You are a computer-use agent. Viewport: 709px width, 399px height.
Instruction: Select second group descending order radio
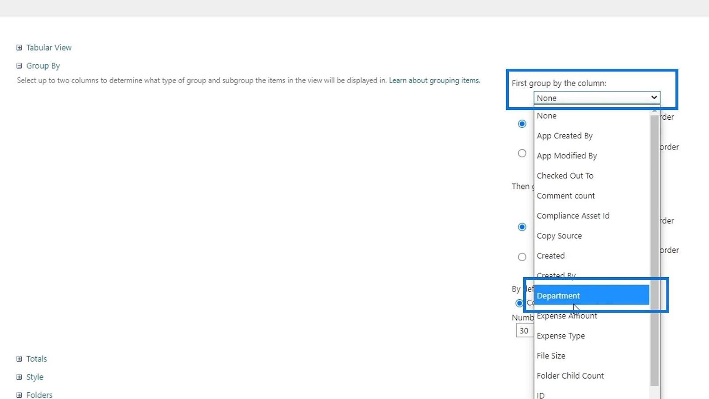point(522,257)
